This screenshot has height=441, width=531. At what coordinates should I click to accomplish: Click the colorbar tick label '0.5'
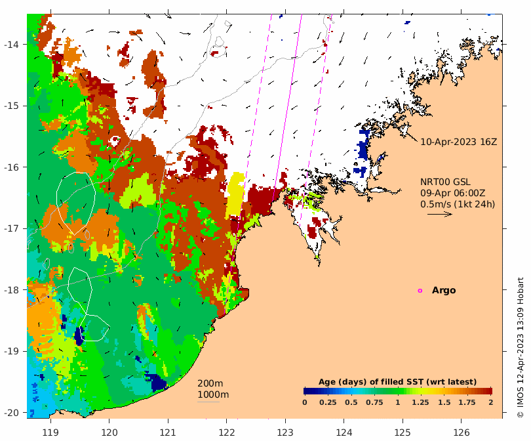(351, 402)
